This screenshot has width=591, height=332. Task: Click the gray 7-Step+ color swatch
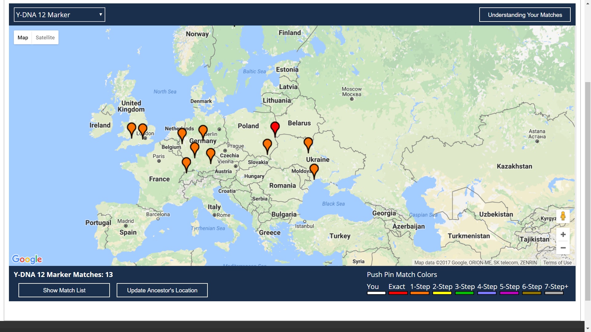point(554,293)
